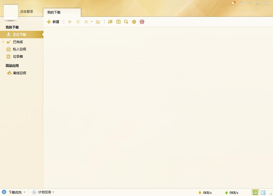Screen dimensions: 273x196
Task: Open search with the magnifier icon
Action: [x=126, y=22]
